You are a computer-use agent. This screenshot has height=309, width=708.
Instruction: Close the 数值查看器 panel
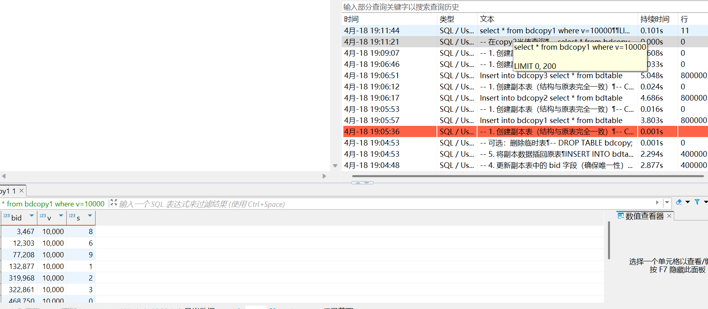click(669, 216)
